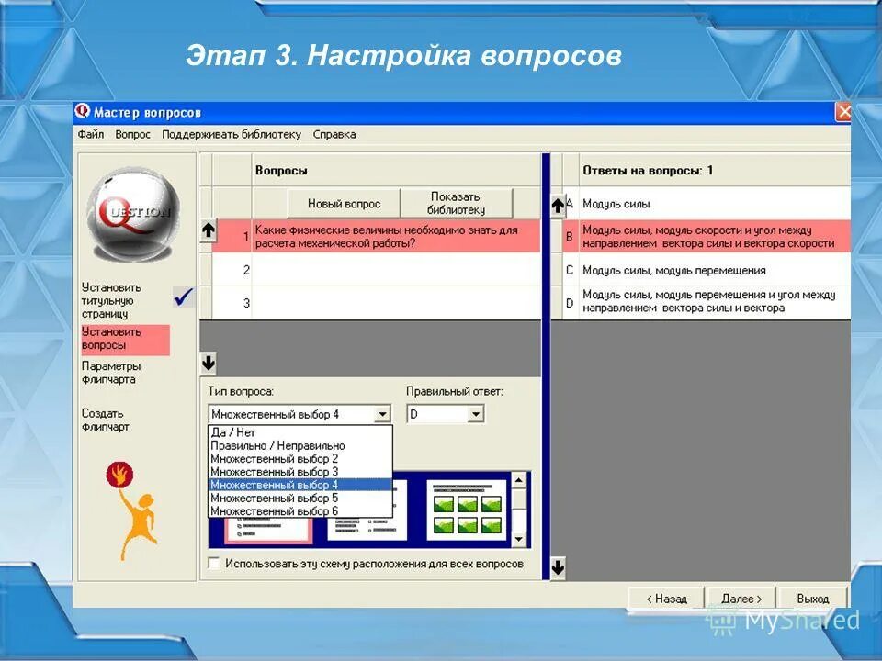Viewport: 882px width, 661px height.
Task: Open the 'Справка' menu
Action: click(335, 134)
